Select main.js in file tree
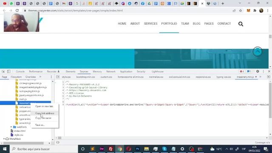 pos(23,99)
